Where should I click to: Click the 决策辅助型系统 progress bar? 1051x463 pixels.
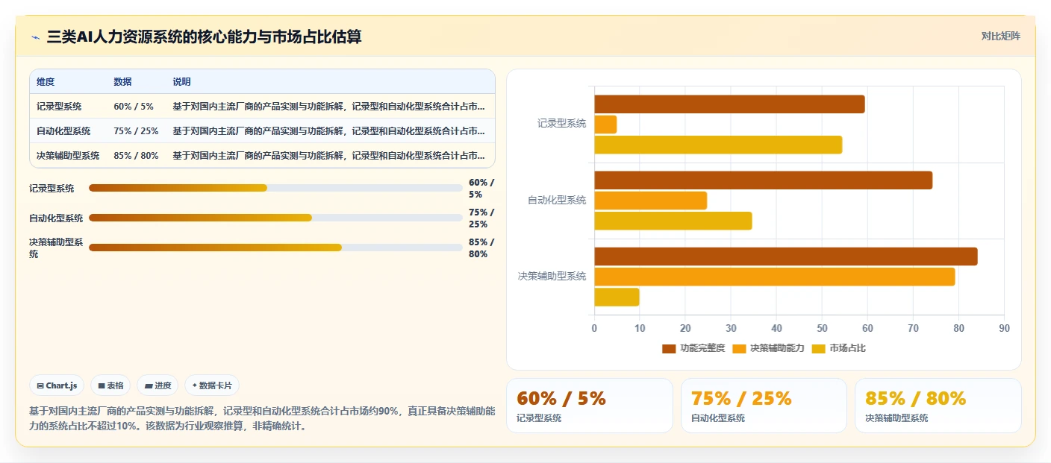coord(275,248)
